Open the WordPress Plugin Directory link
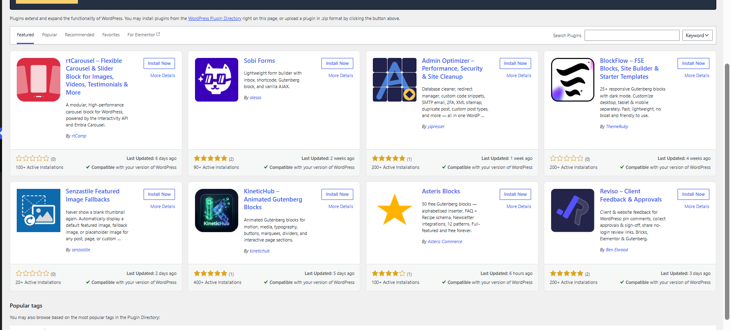This screenshot has height=330, width=731. coord(215,19)
